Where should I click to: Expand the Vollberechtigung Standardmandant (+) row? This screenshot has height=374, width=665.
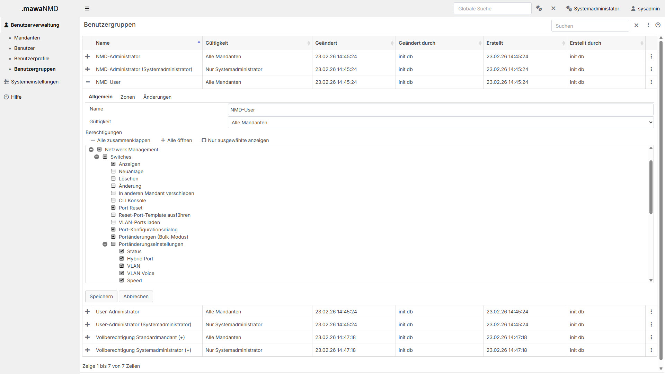click(x=87, y=337)
